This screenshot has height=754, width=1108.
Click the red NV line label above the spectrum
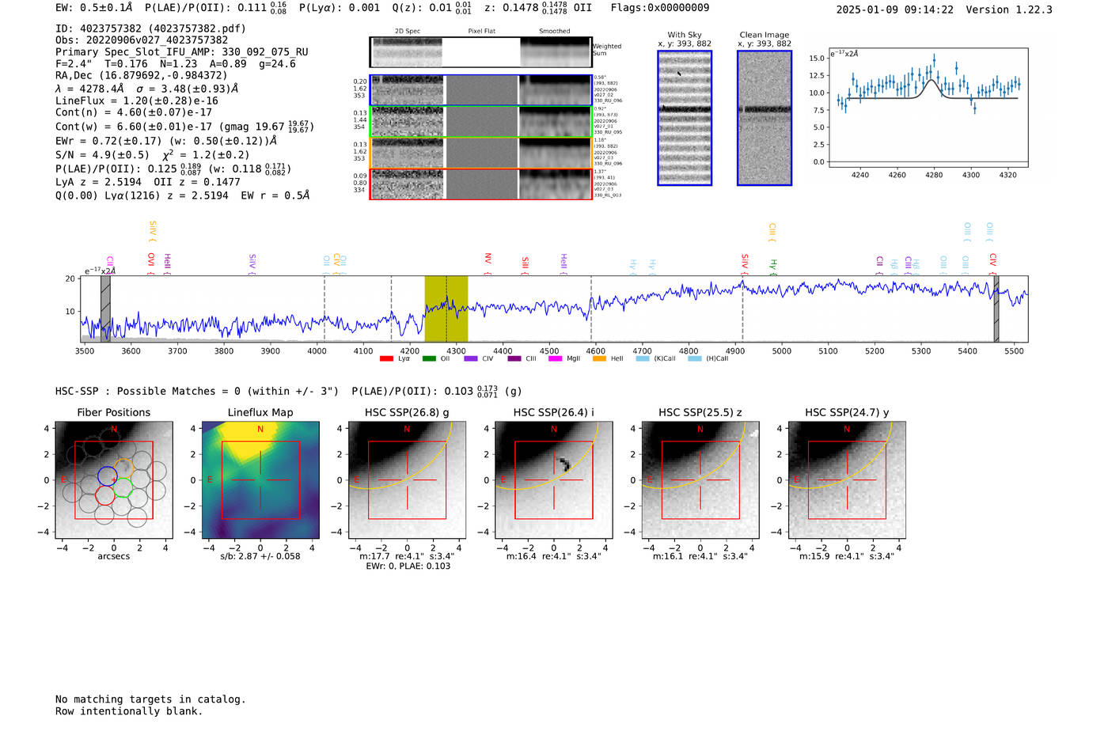pos(488,263)
